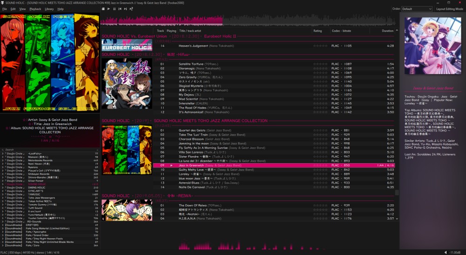The image size is (466, 255).
Task: Expand the DRIFTERS soundtracks node
Action: (x=3, y=225)
